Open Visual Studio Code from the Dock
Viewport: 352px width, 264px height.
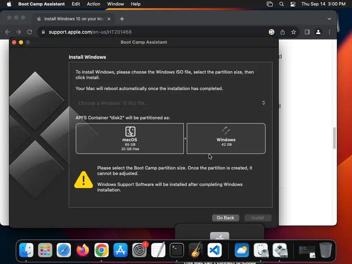[x=214, y=250]
